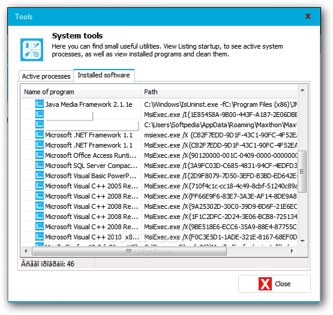This screenshot has width=333, height=315.
Task: Click icon of row with path MsiExec.exe /I{1E85458A
Action: pyautogui.click(x=40, y=114)
